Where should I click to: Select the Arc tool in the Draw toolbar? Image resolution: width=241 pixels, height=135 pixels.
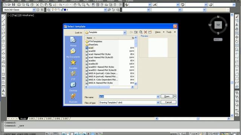point(3,37)
